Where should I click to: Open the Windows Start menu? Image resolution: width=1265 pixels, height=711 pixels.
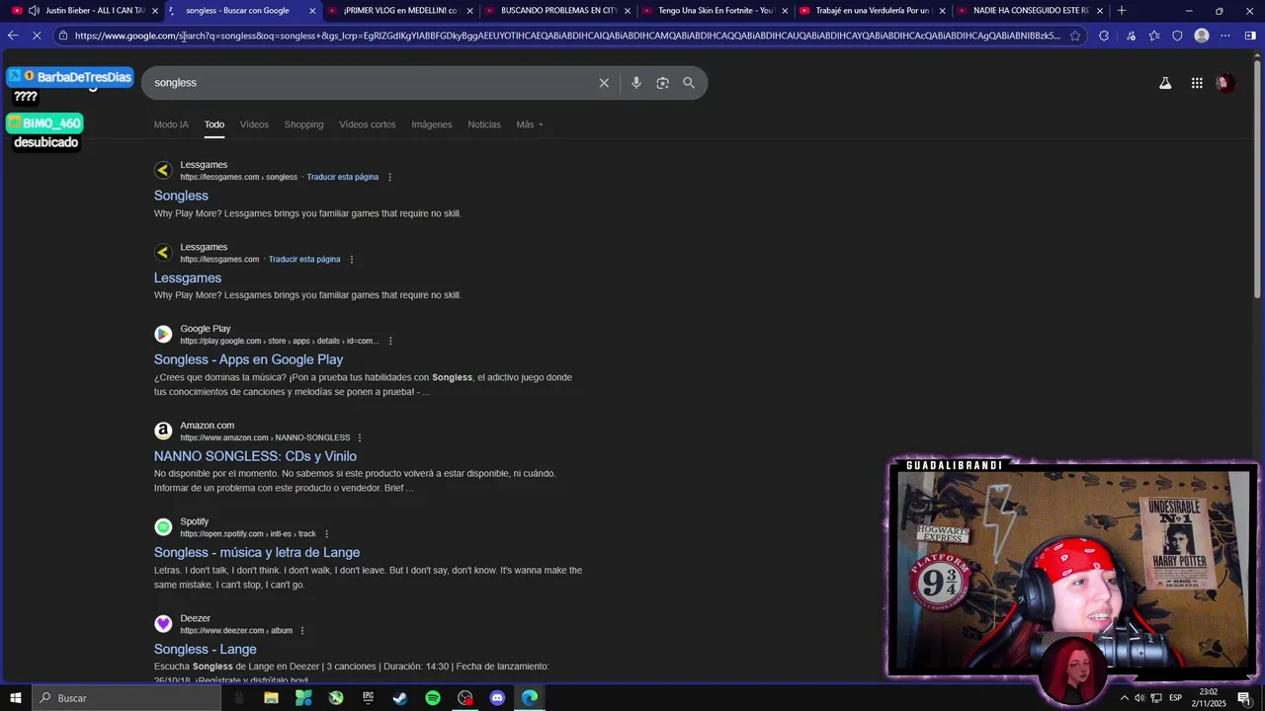[15, 698]
